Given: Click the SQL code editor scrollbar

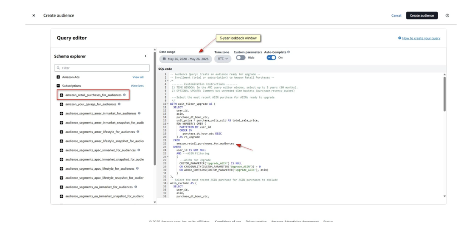Looking at the screenshot, I should (444, 94).
